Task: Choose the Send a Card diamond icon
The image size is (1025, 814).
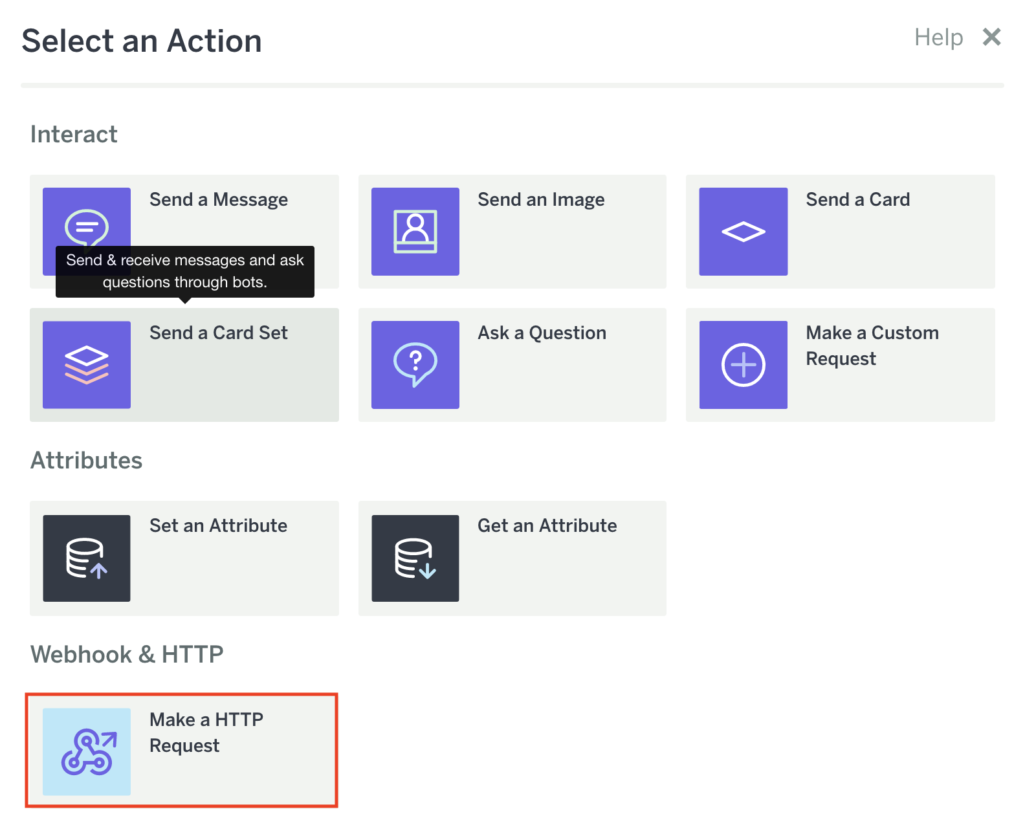Action: coord(743,232)
